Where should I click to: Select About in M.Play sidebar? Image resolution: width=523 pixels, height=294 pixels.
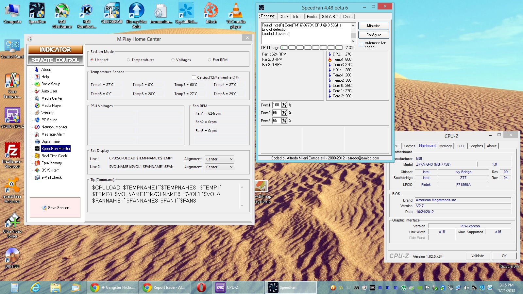[46, 70]
